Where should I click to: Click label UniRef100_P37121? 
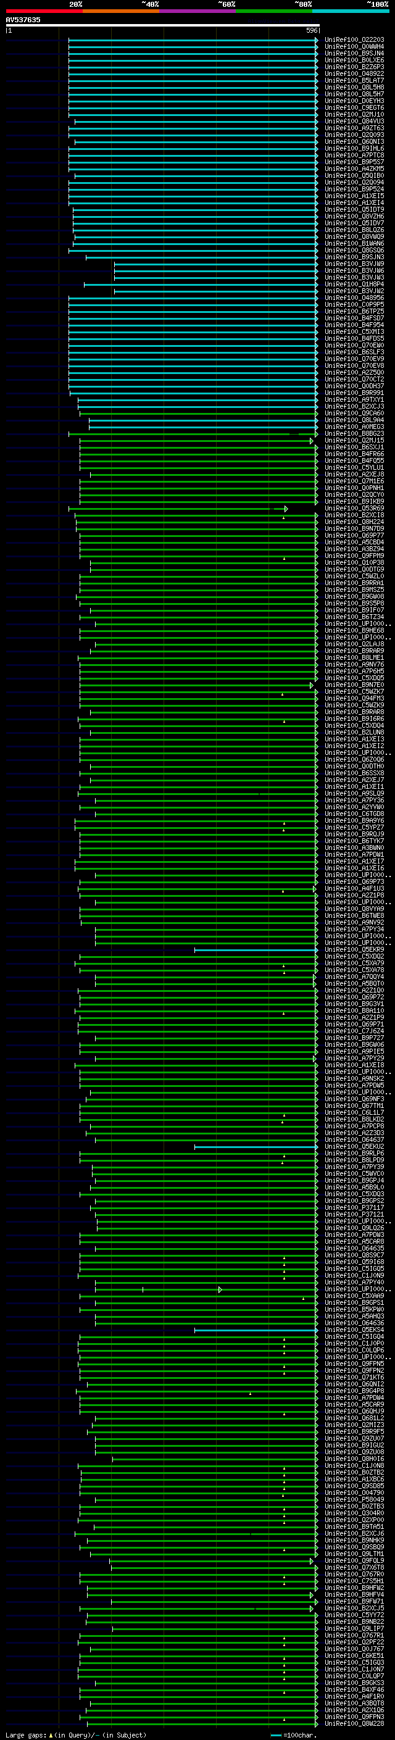[x=354, y=1215]
